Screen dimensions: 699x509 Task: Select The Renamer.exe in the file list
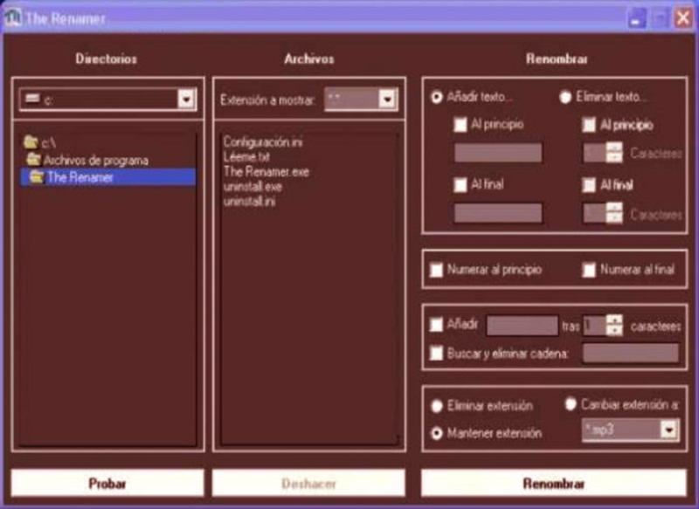tap(266, 171)
